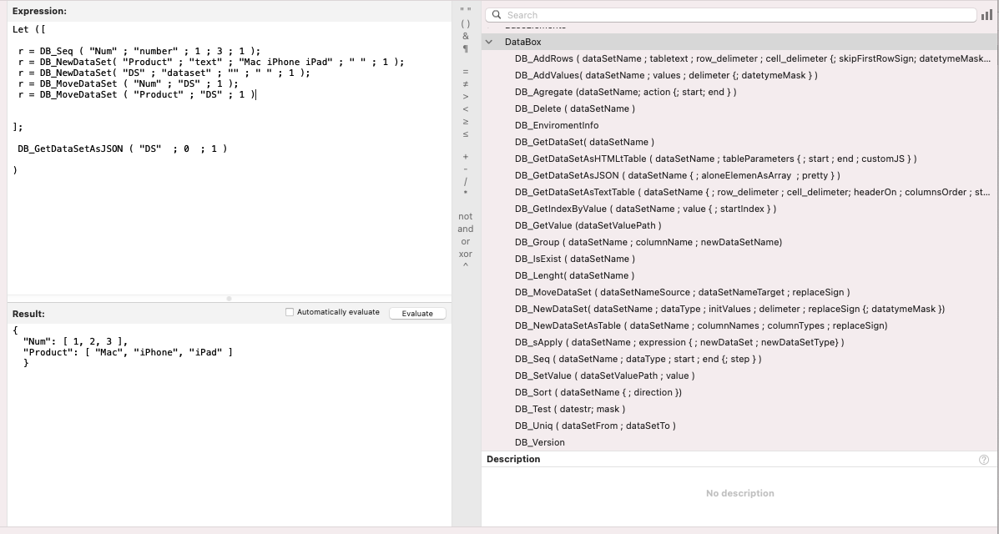
Task: Insert the xor logical operator
Action: pos(466,254)
